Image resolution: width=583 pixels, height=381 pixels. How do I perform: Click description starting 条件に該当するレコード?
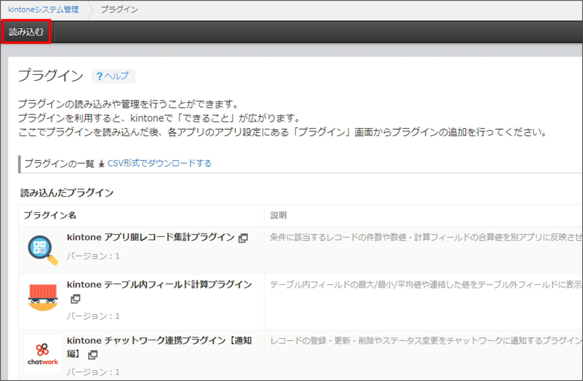(426, 237)
